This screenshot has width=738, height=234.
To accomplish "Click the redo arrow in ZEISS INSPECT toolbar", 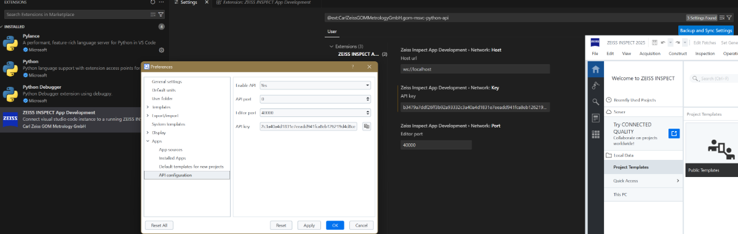I will 677,42.
